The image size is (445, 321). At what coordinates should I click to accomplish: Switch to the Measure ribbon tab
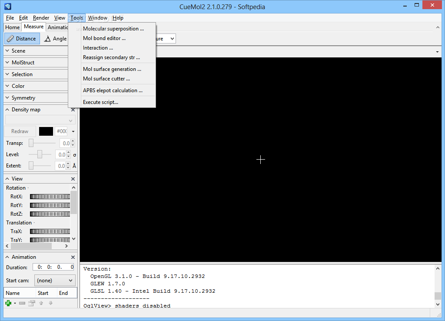pyautogui.click(x=34, y=27)
